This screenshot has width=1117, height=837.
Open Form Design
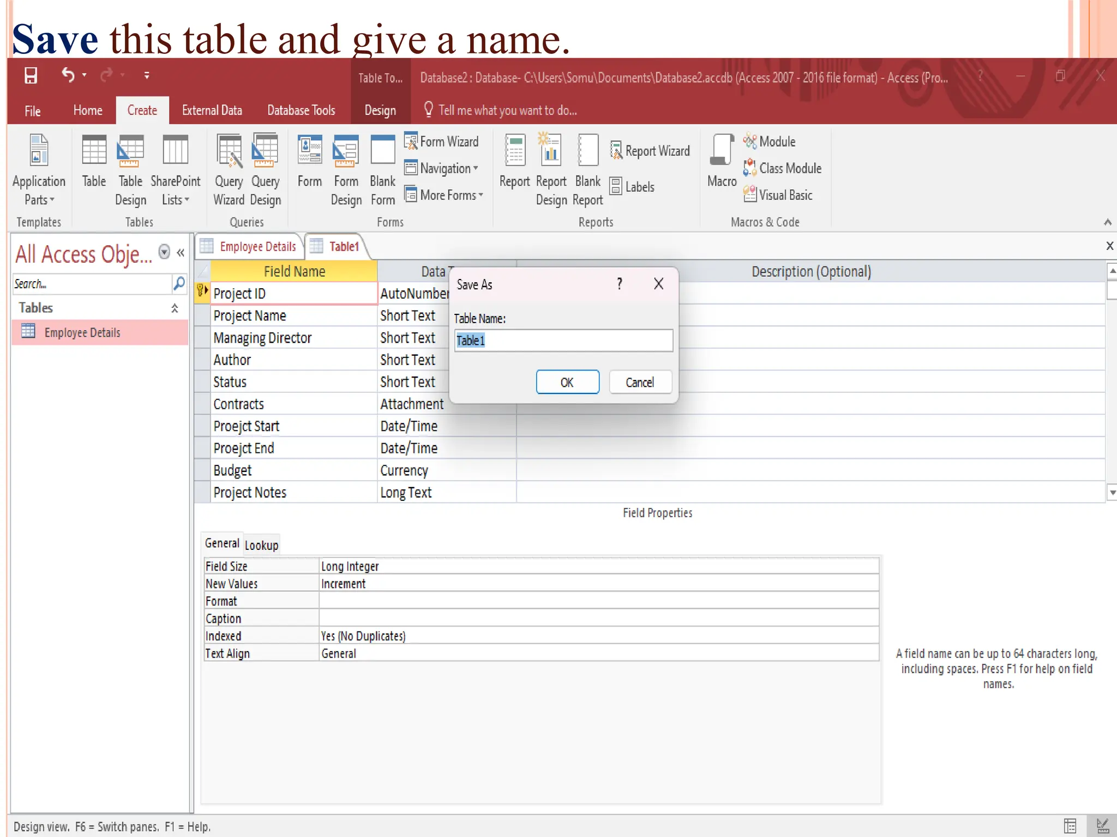[x=346, y=170]
